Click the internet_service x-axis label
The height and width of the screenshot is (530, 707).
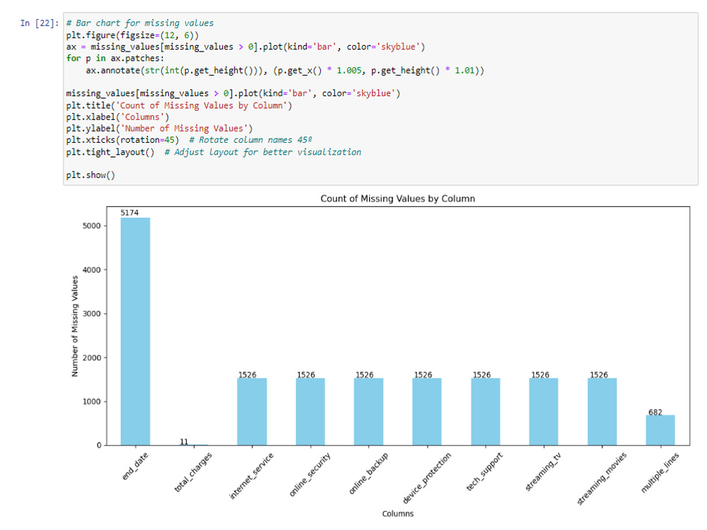(251, 476)
